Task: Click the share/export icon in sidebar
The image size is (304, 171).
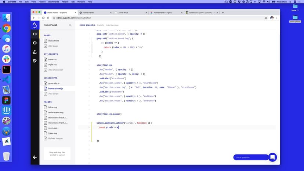Action: [35, 52]
